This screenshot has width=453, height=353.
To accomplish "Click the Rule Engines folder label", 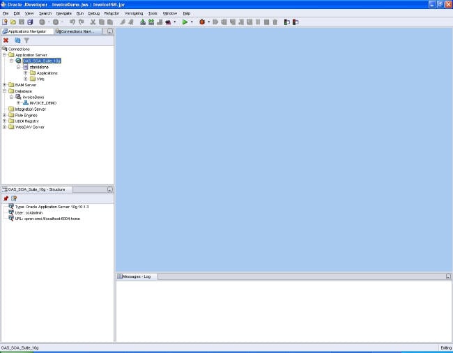I will pyautogui.click(x=26, y=115).
